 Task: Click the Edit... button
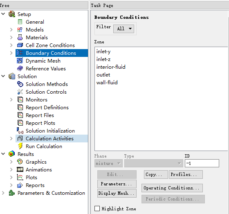pyautogui.click(x=117, y=174)
